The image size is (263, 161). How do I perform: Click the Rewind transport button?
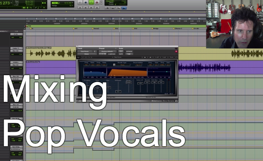pos(85,8)
